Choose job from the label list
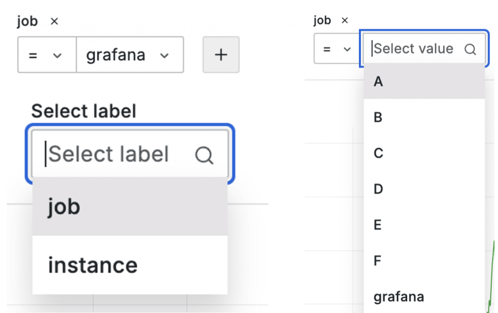The height and width of the screenshot is (313, 498). tap(129, 207)
